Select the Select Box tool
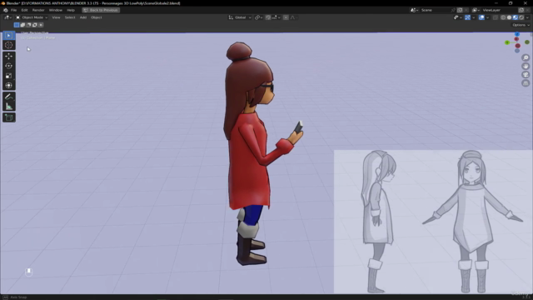Screen dimensions: 533x300 (9, 35)
